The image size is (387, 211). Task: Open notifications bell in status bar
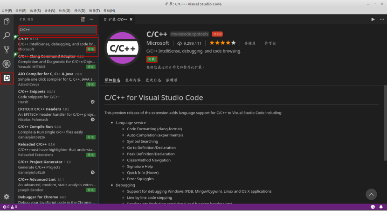click(x=381, y=207)
